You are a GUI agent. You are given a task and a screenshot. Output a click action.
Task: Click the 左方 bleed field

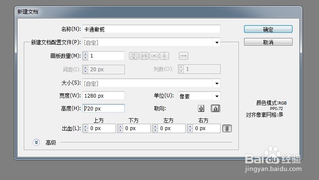pos(172,128)
